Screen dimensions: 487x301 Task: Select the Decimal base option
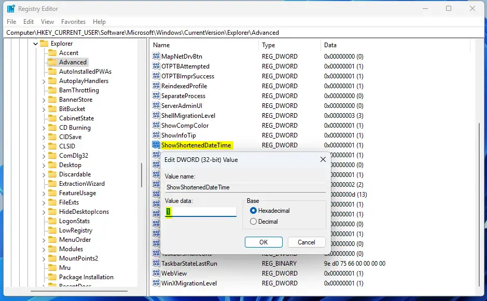tap(253, 222)
